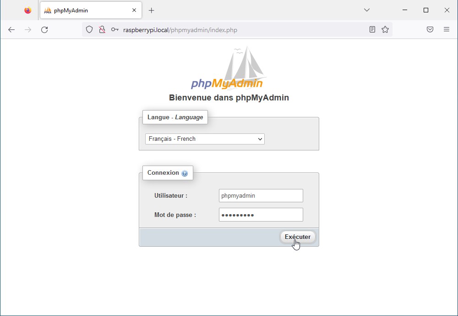Click the Mot de passe label

pyautogui.click(x=175, y=215)
